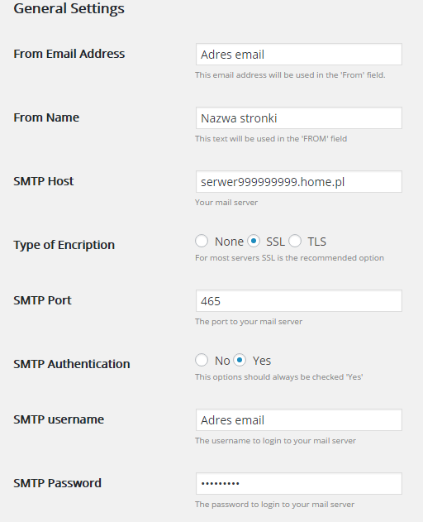Click the SMTP Port field containing 465
This screenshot has height=522, width=423.
click(299, 301)
